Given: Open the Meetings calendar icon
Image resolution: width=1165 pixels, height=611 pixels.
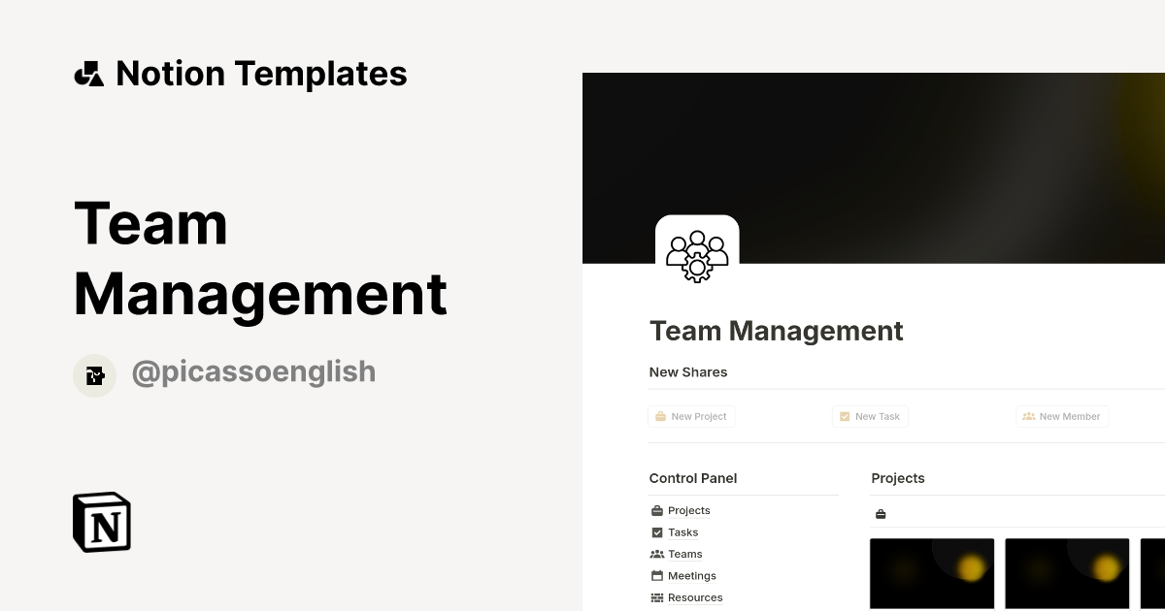Looking at the screenshot, I should click(x=656, y=575).
